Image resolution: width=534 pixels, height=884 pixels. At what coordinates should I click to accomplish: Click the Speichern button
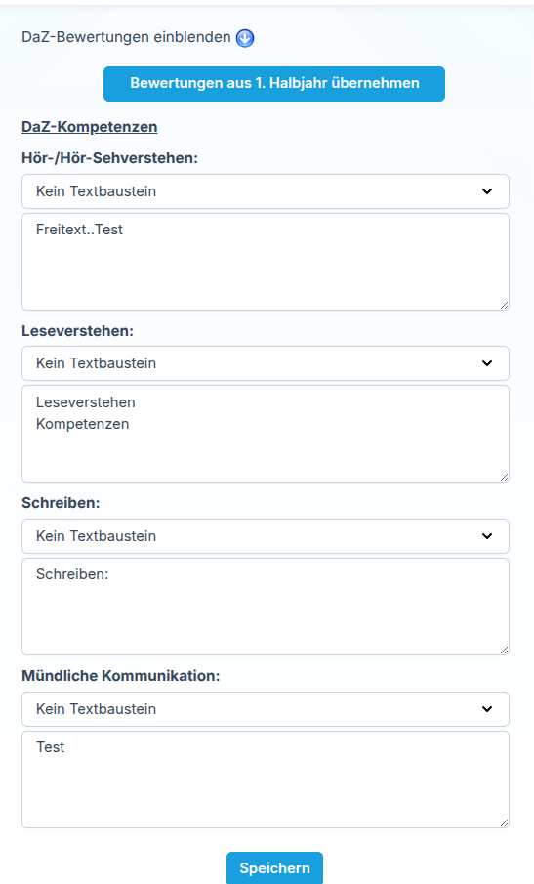(x=275, y=868)
